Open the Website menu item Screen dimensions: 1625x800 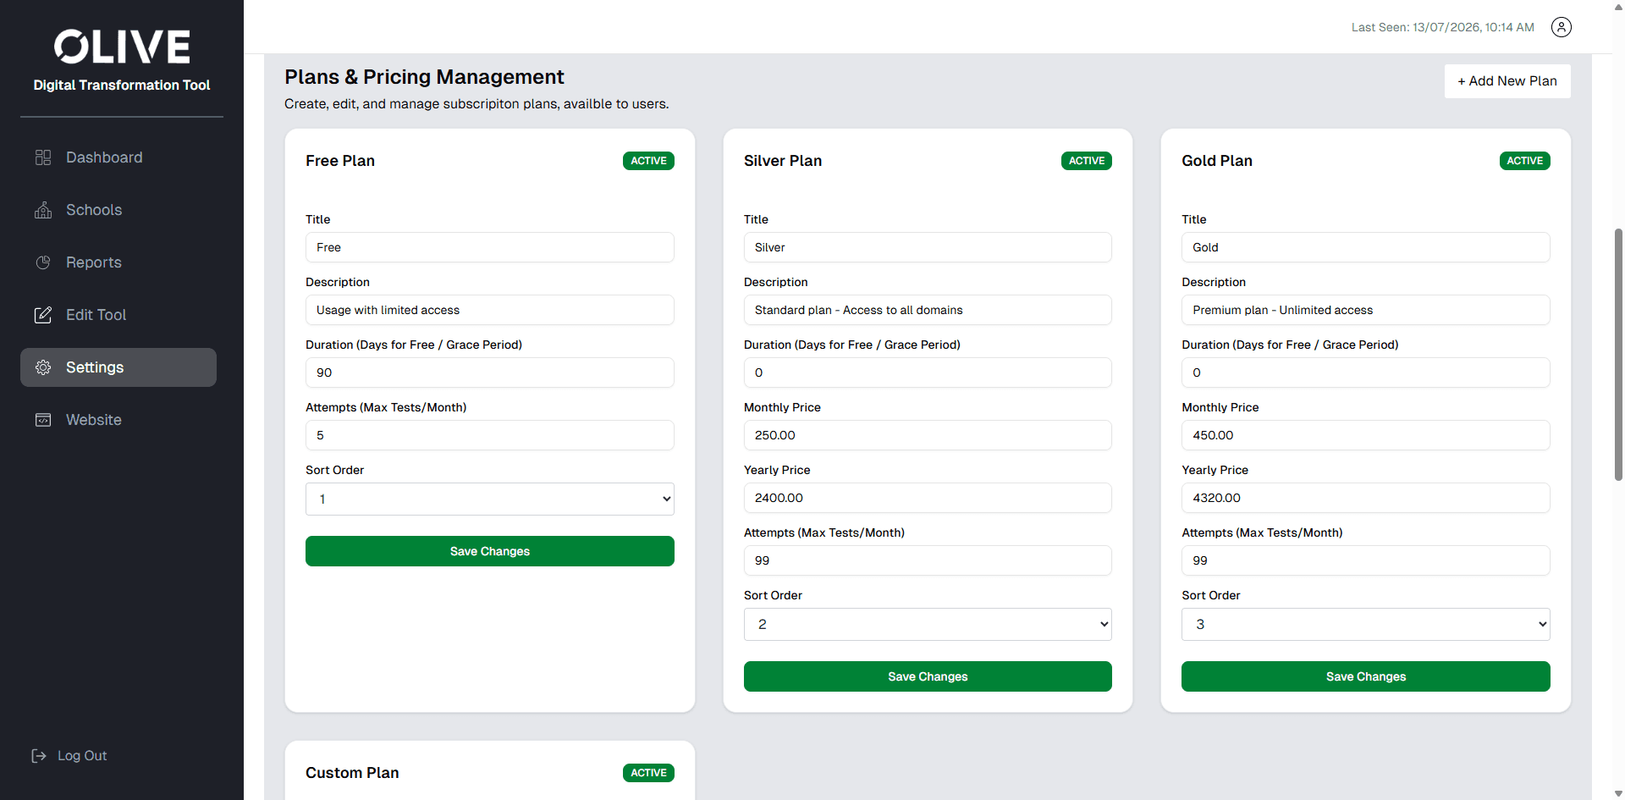click(118, 420)
